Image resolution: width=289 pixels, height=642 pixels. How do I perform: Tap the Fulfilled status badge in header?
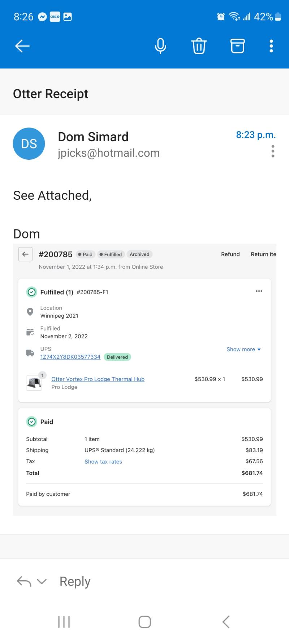click(111, 254)
